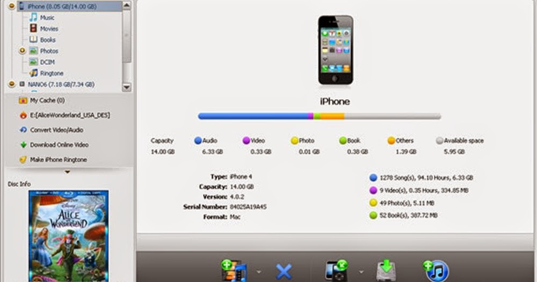The height and width of the screenshot is (282, 537).
Task: Click the blue X delete toolbar icon
Action: 284,272
